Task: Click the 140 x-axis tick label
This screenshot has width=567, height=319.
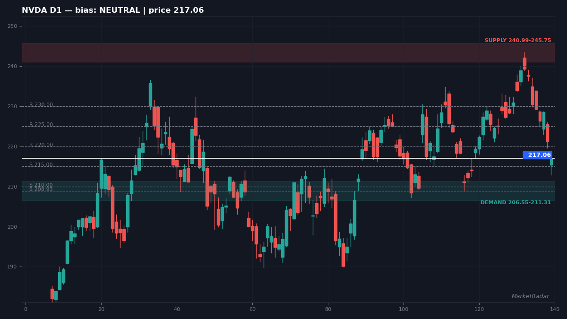Action: pyautogui.click(x=555, y=309)
